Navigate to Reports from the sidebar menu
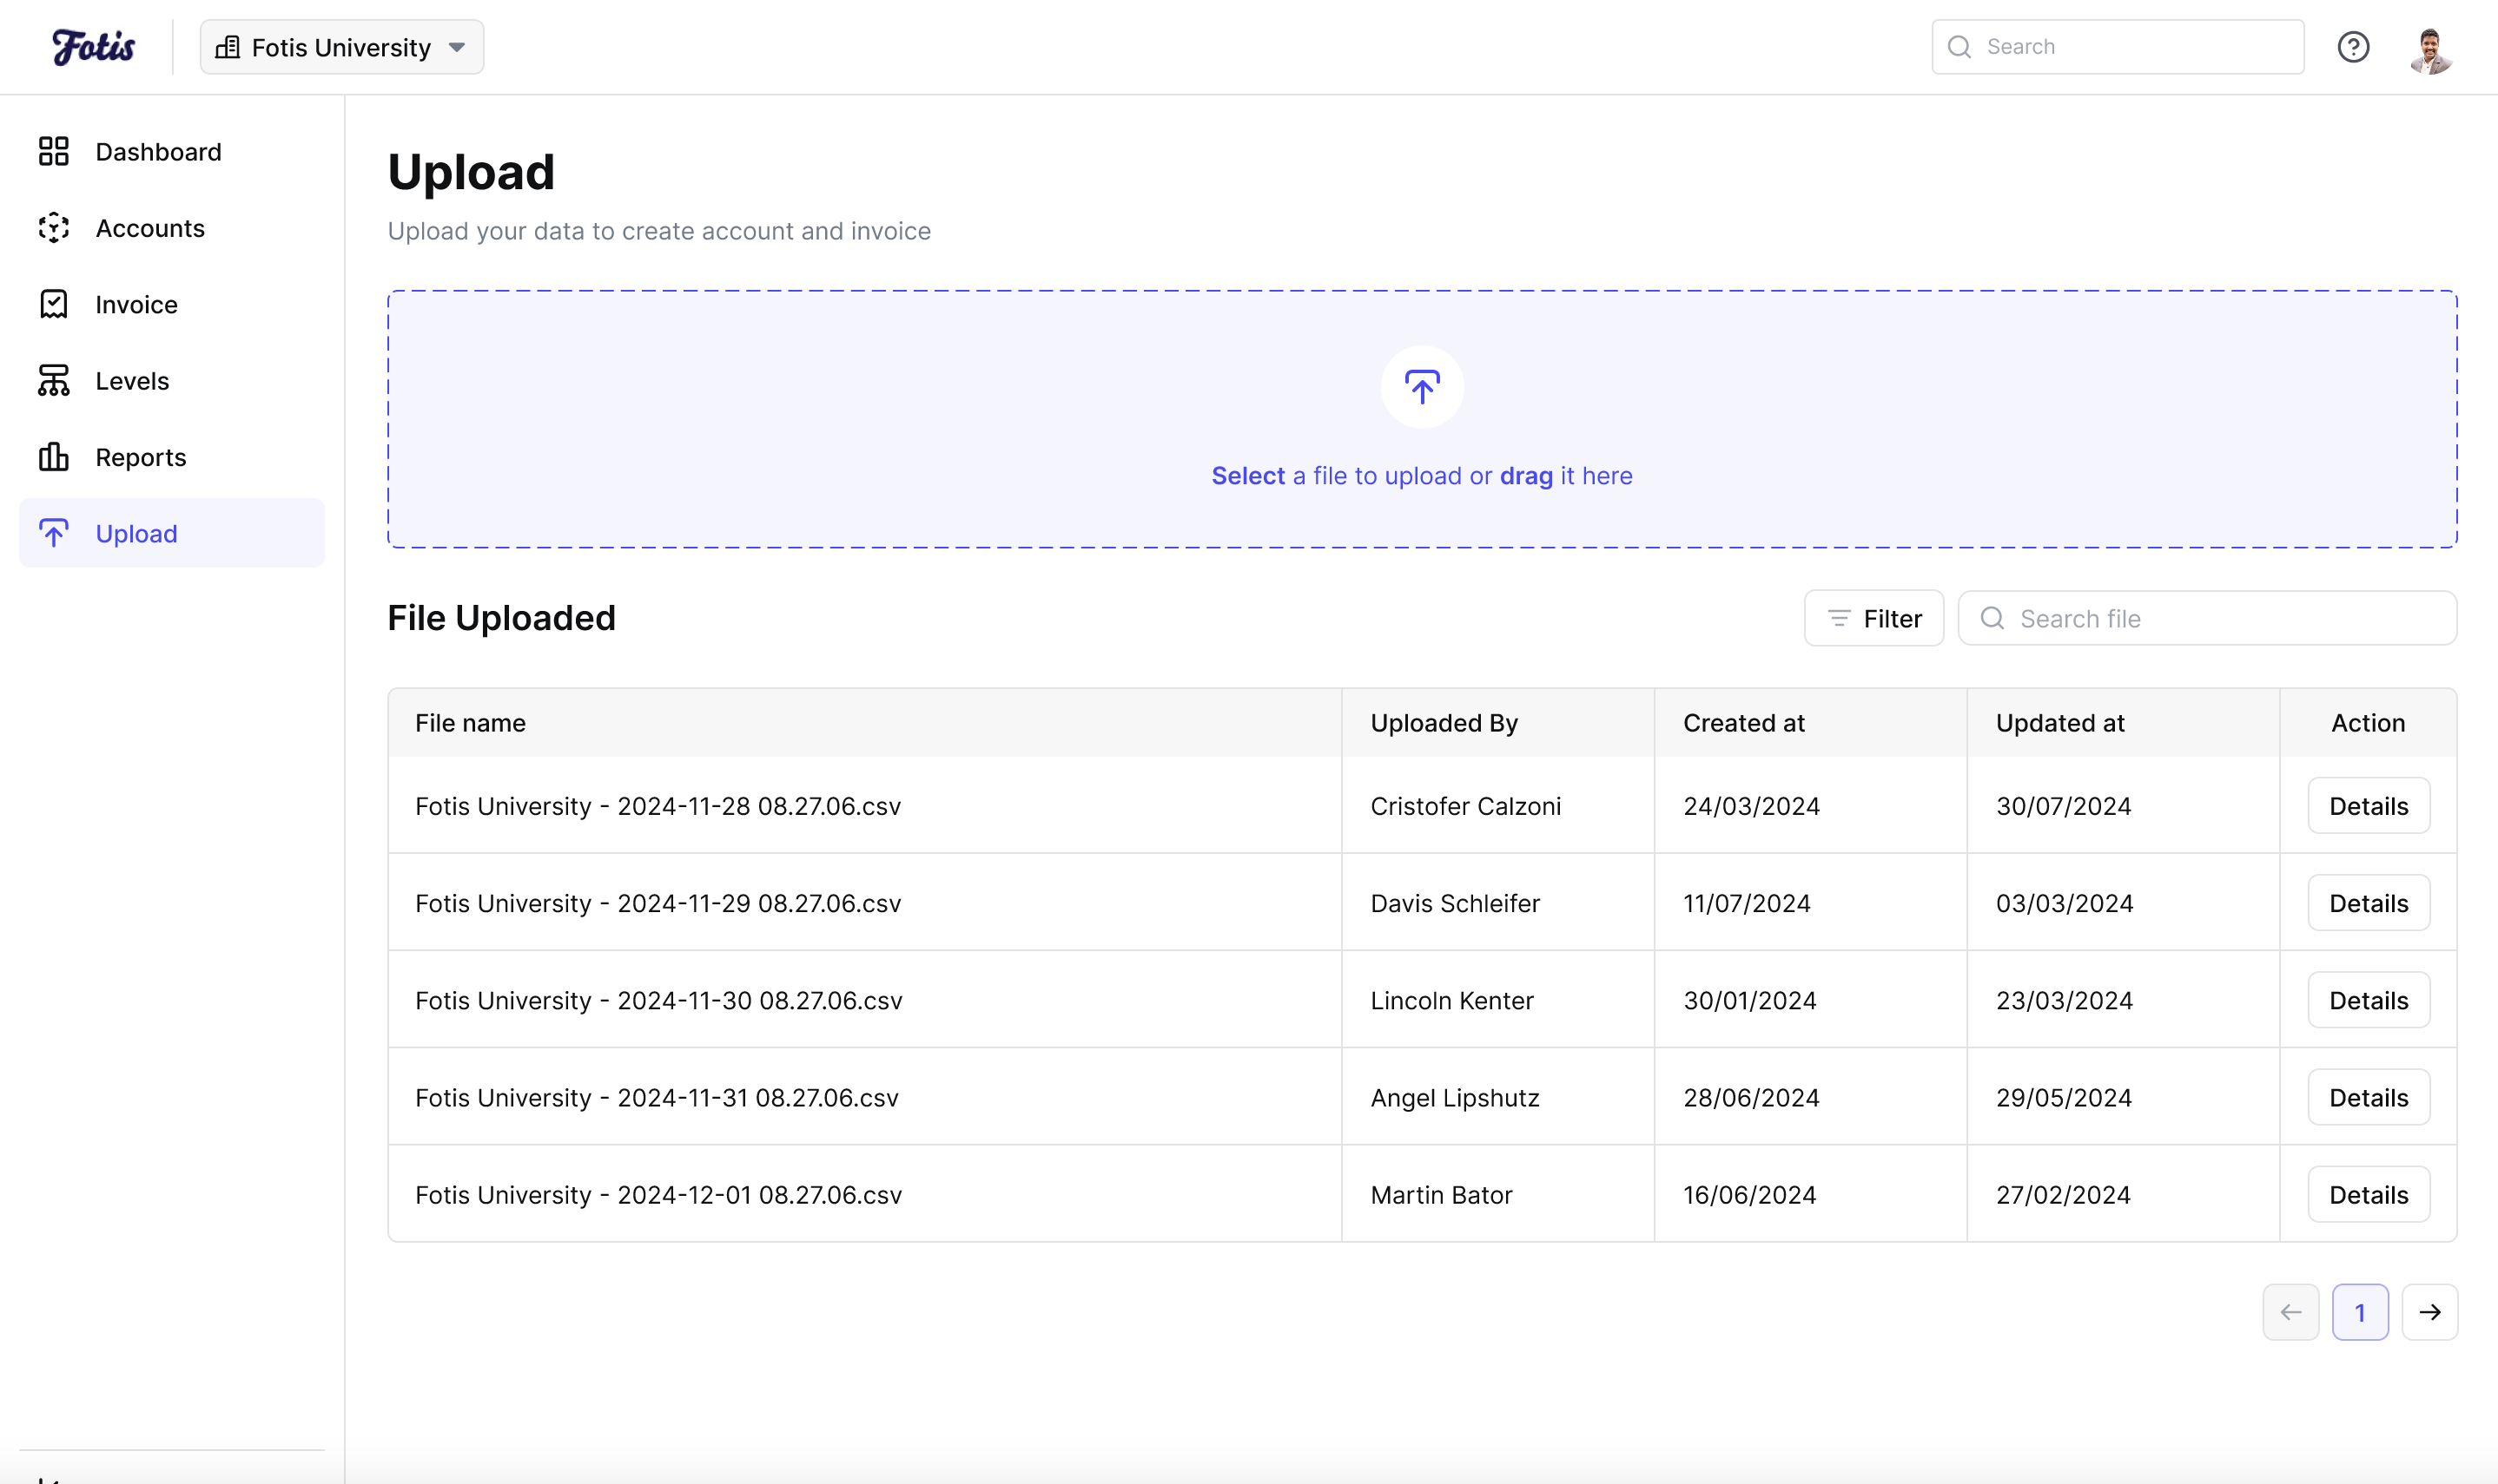Viewport: 2498px width, 1484px height. point(141,457)
